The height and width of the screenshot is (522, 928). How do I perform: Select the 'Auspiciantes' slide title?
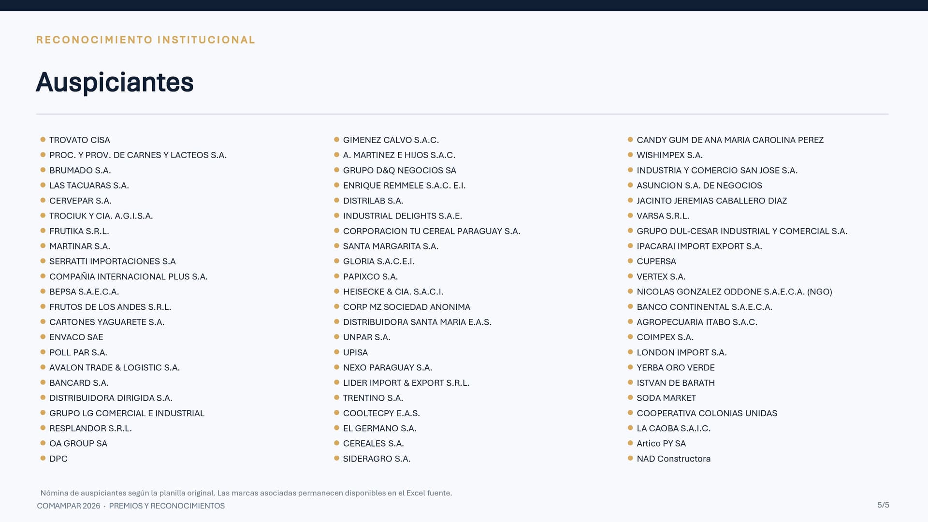pyautogui.click(x=115, y=82)
